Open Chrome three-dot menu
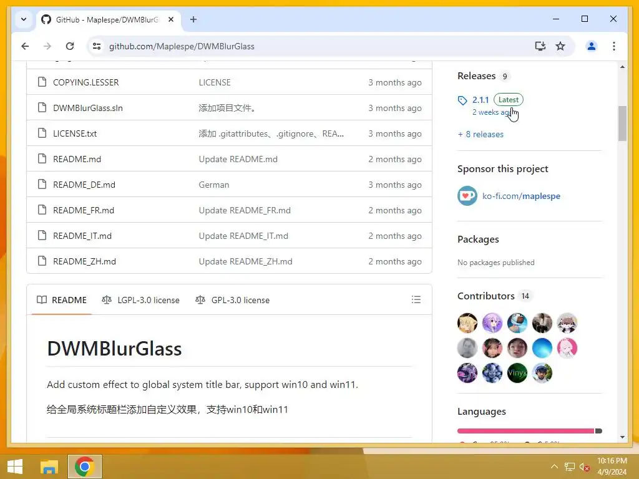Viewport: 639px width, 479px height. point(614,46)
